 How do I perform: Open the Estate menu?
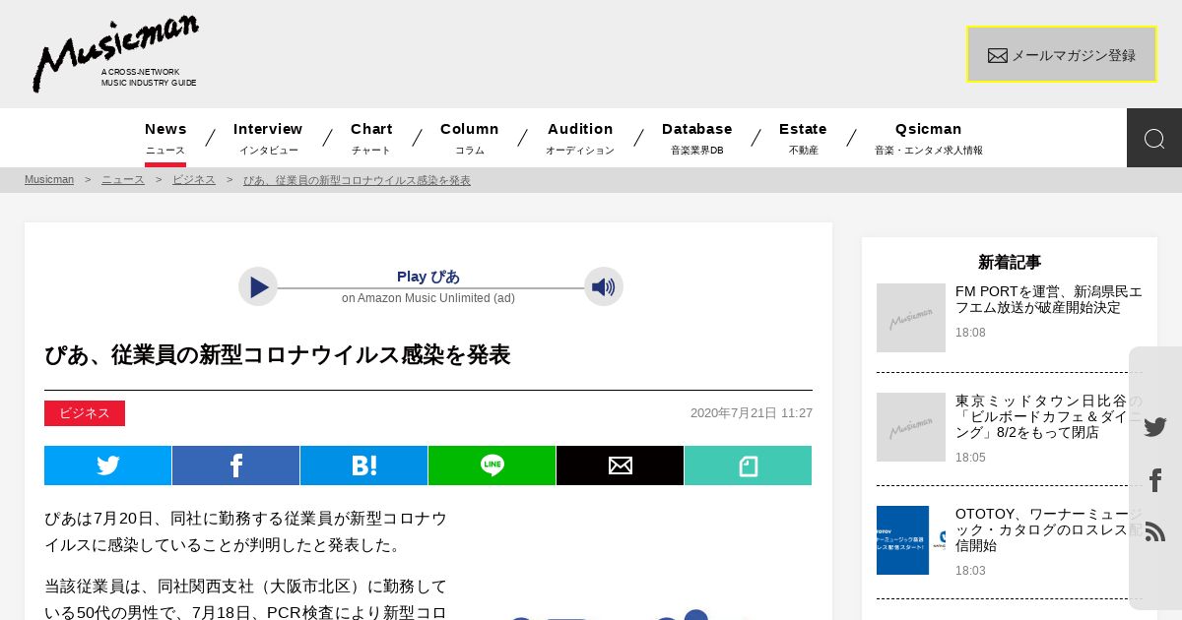coord(804,139)
